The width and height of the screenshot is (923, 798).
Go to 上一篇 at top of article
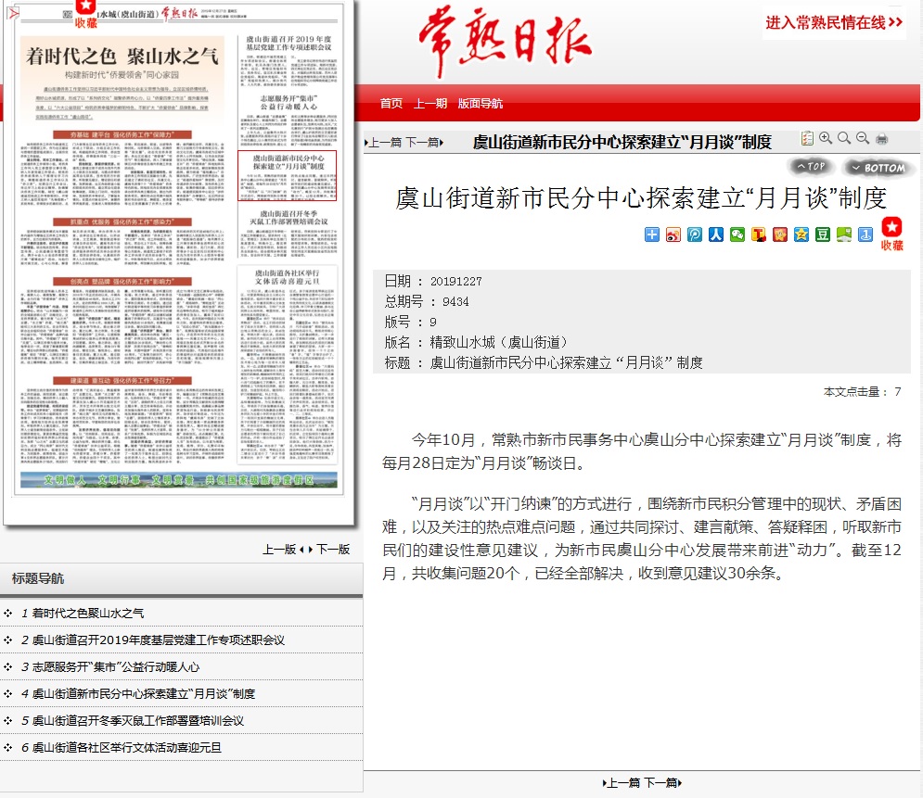click(383, 143)
